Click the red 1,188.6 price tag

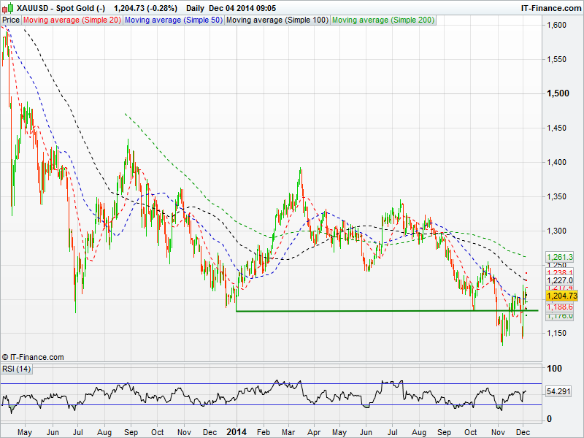point(560,308)
